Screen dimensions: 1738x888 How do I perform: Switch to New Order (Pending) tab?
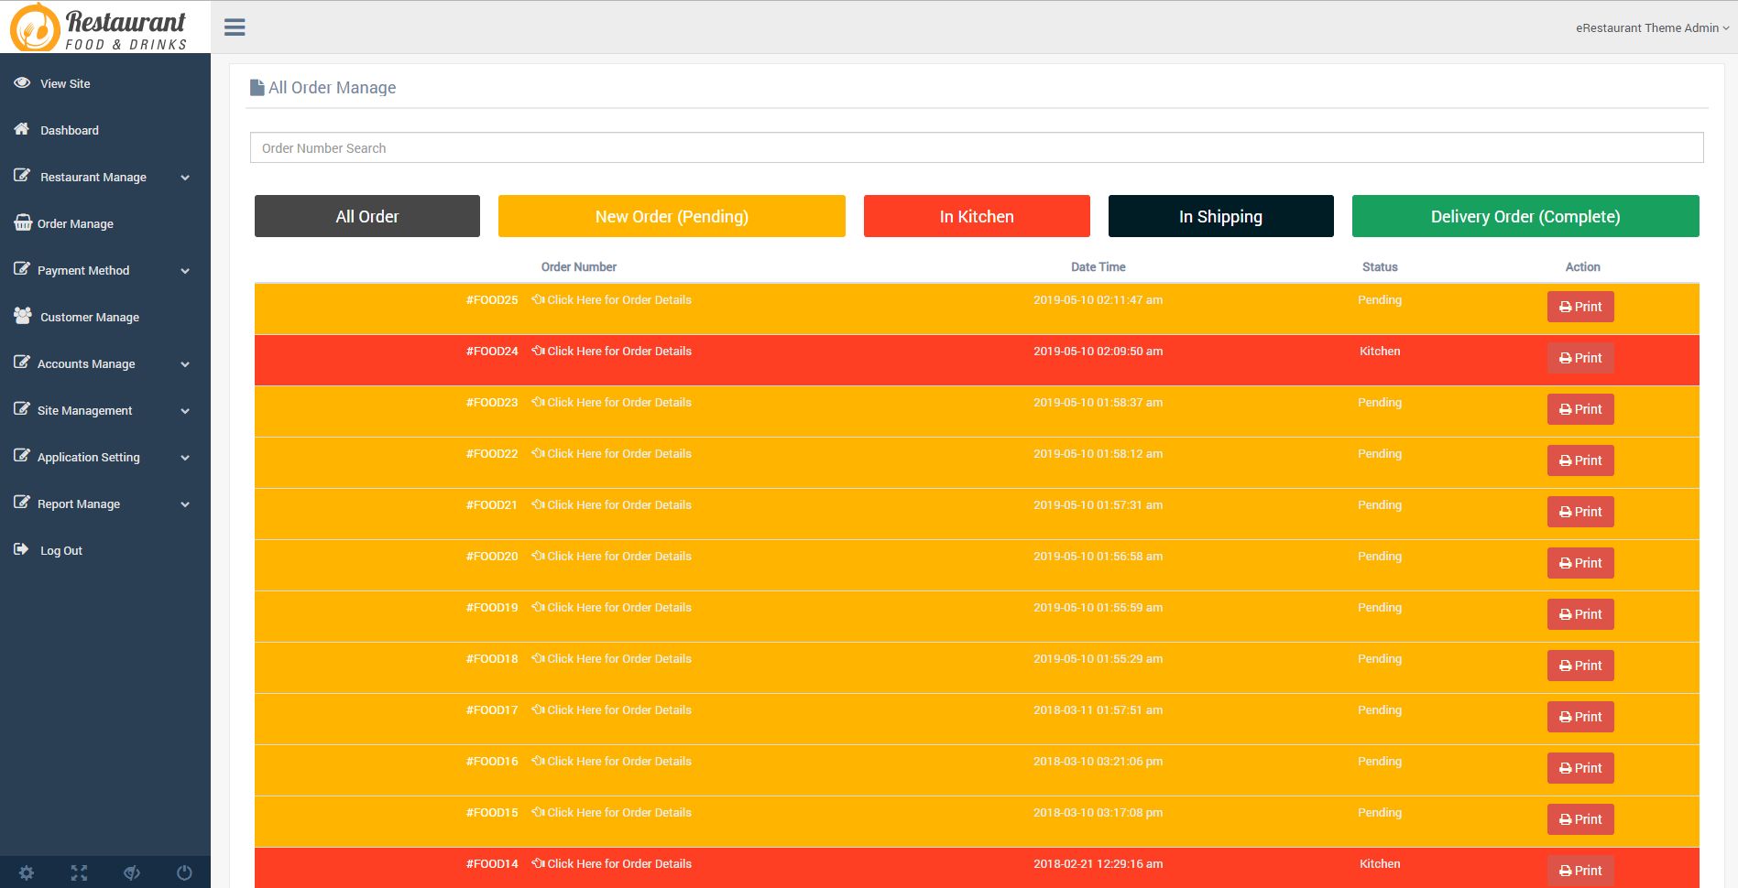(x=672, y=216)
